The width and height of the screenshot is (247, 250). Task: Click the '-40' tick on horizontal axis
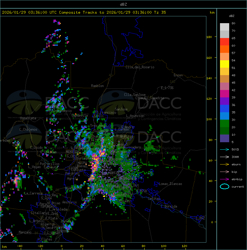point(20,246)
